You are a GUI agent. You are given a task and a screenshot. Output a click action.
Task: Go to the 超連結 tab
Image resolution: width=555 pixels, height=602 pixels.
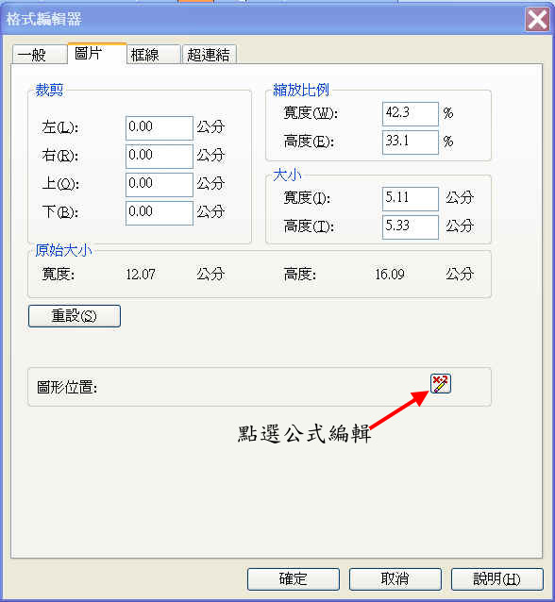coord(209,55)
